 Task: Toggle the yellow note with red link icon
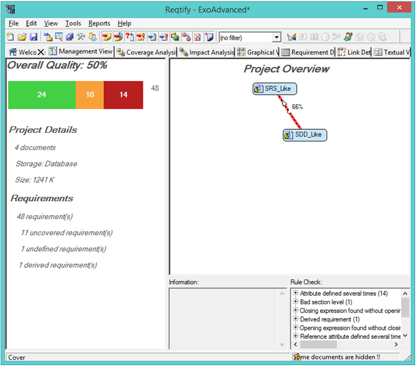[107, 37]
